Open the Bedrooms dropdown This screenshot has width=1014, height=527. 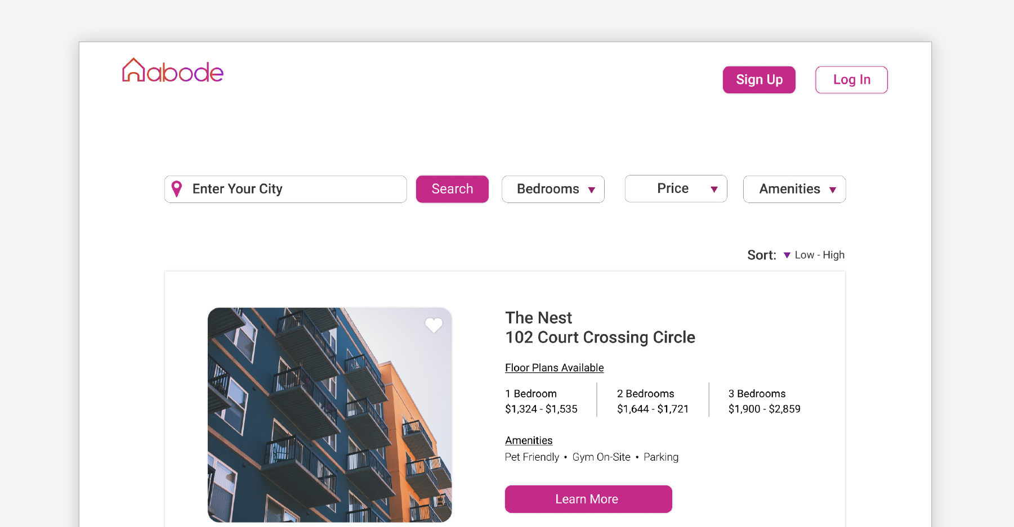click(x=553, y=189)
